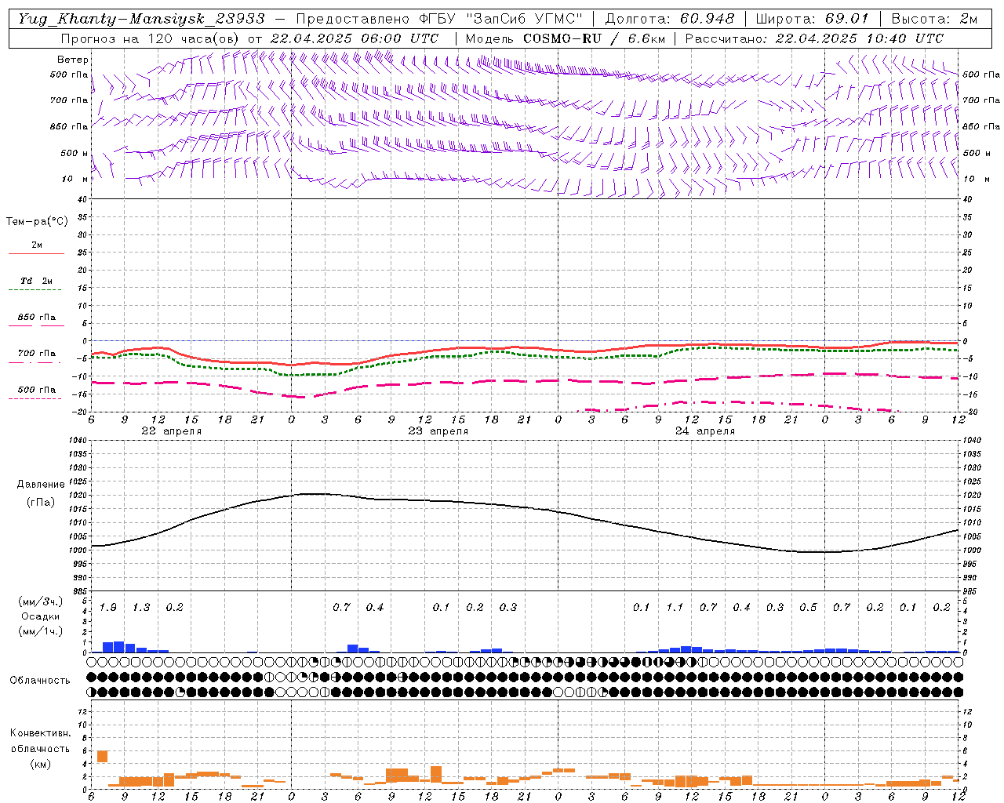Select the (мм/3ч.) precipitation units label
Viewport: 1004px width, 803px height.
(x=41, y=601)
